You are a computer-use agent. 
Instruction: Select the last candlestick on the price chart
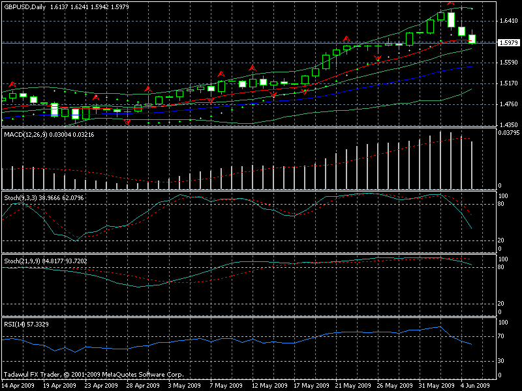point(472,38)
